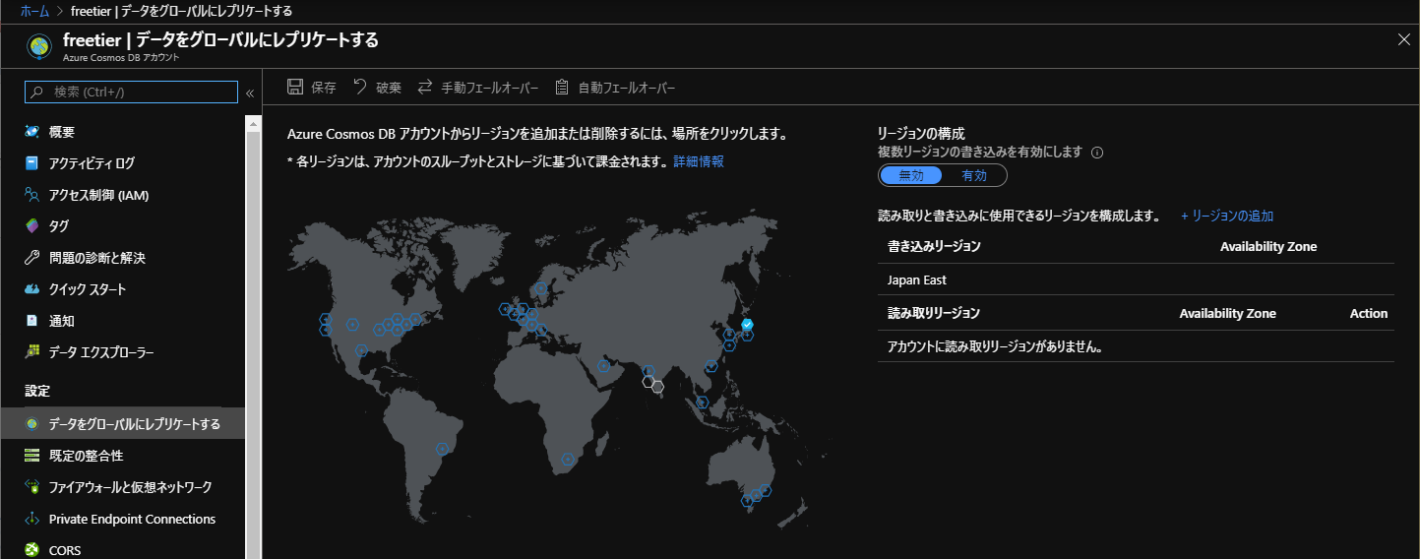Click the 検索 search input field

point(140,92)
